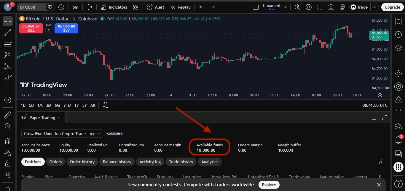
Task: Switch to the Balance history tab
Action: (x=117, y=162)
